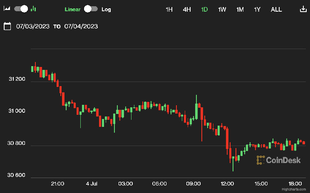Toggle the chart type switch
The image size is (310, 193).
click(21, 9)
